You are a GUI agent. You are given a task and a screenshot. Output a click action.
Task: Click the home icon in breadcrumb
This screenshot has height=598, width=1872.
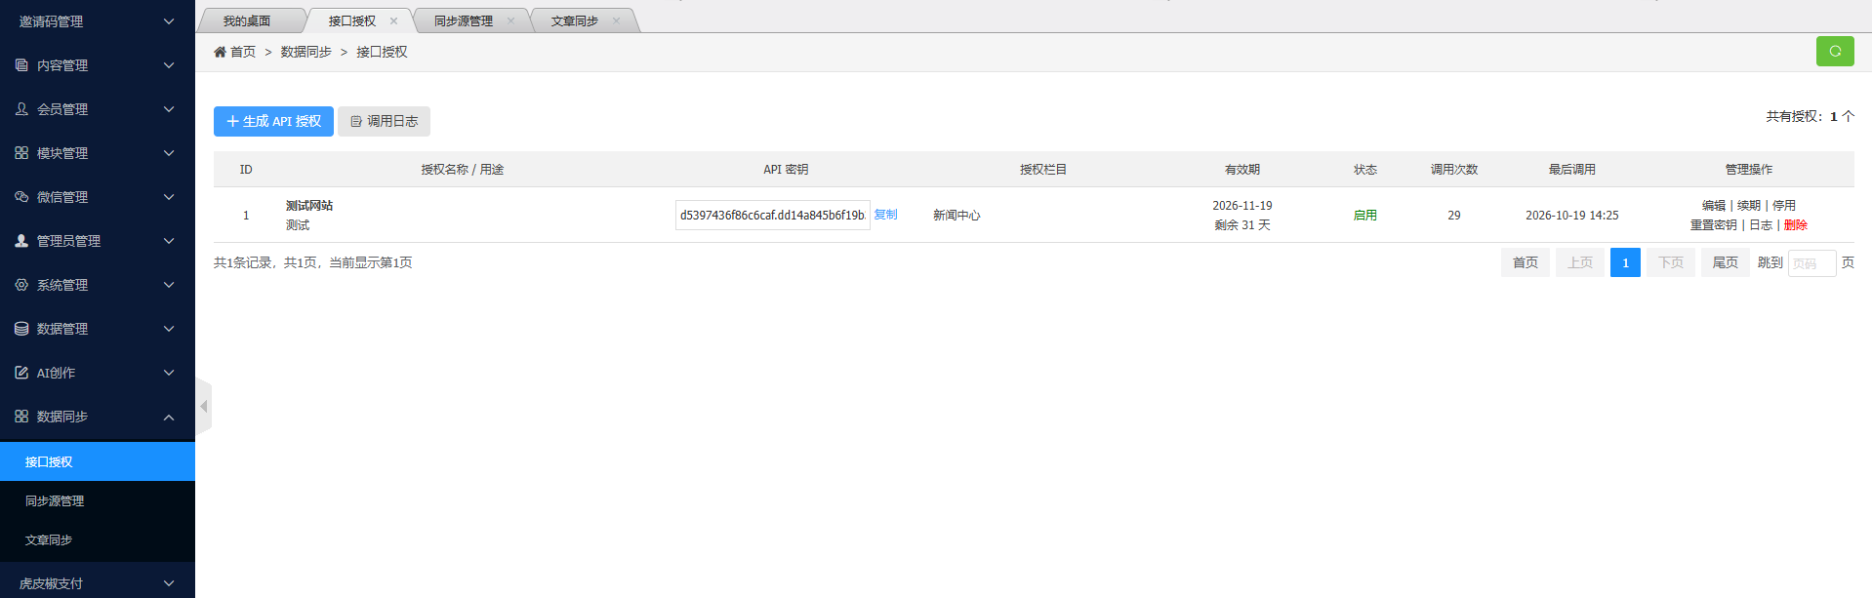(220, 52)
